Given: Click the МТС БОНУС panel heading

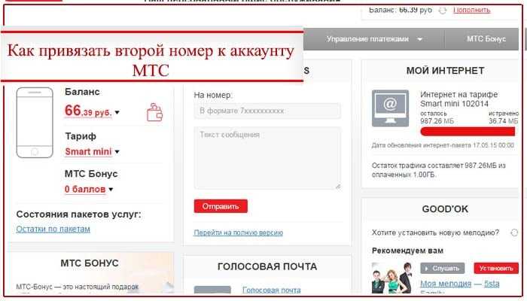Looking at the screenshot, I should [90, 263].
